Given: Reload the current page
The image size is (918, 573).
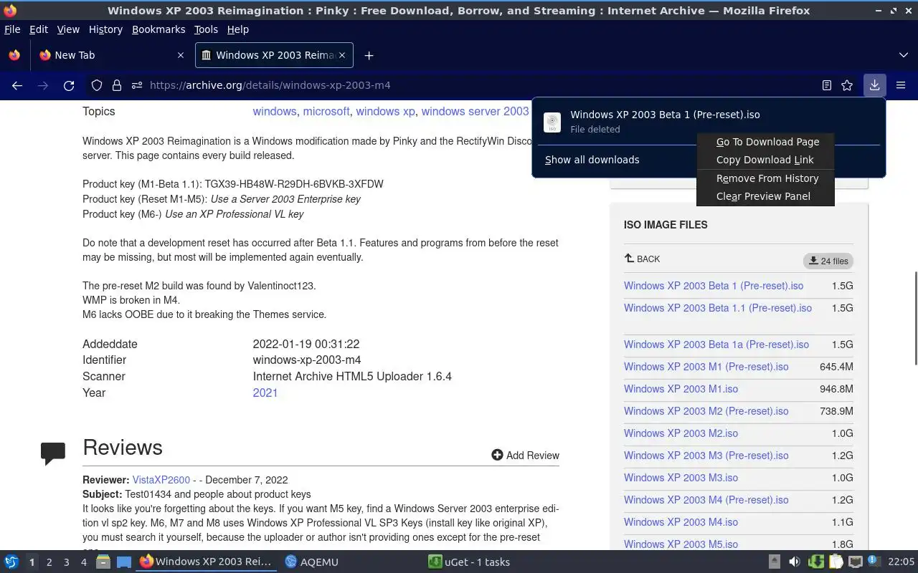Looking at the screenshot, I should (69, 85).
